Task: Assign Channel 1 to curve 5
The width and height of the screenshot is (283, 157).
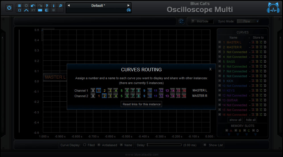Action: pos(122,91)
